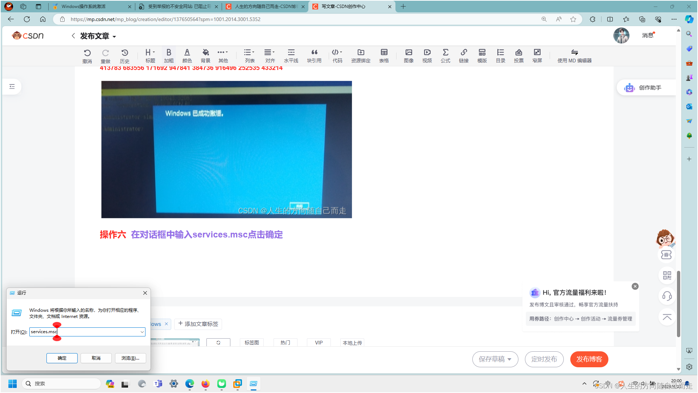Click the Windows activated screenshot in the article
698x393 pixels.
(x=226, y=149)
